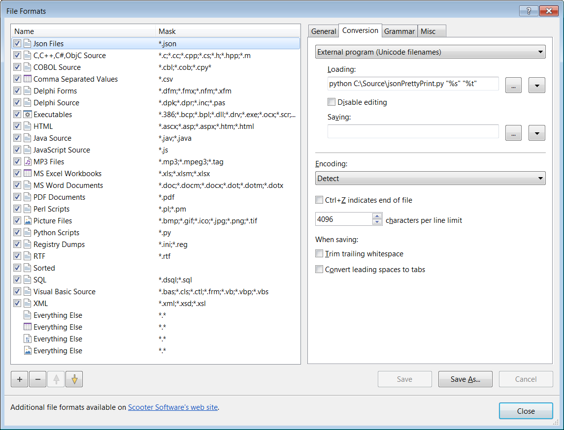Click the Save As button

[465, 379]
